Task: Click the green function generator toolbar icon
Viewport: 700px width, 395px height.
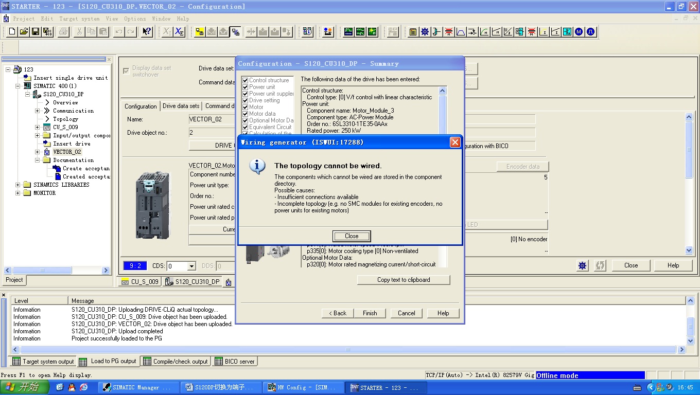Action: coord(360,32)
